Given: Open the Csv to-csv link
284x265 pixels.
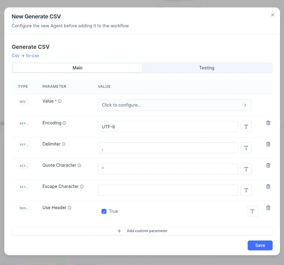Looking at the screenshot, I should coord(26,56).
